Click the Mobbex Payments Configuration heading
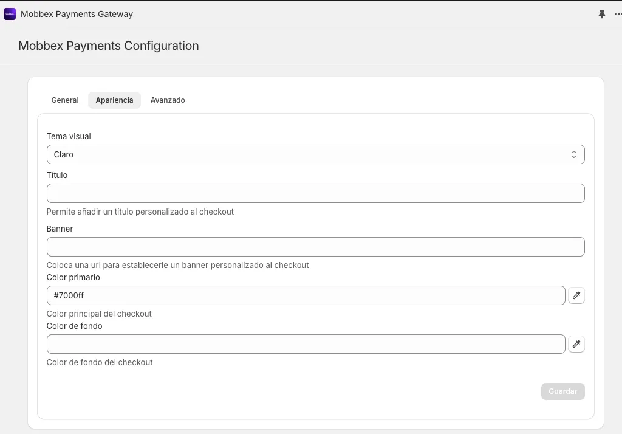Screen dimensions: 622x434 tap(108, 46)
